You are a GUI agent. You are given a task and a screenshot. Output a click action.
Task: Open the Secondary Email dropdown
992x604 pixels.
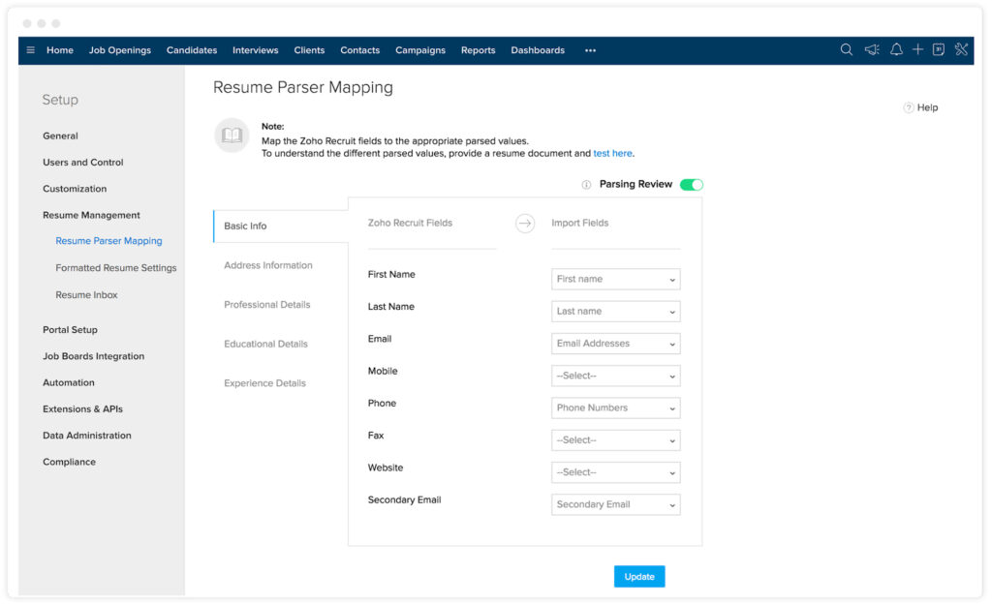click(x=615, y=504)
